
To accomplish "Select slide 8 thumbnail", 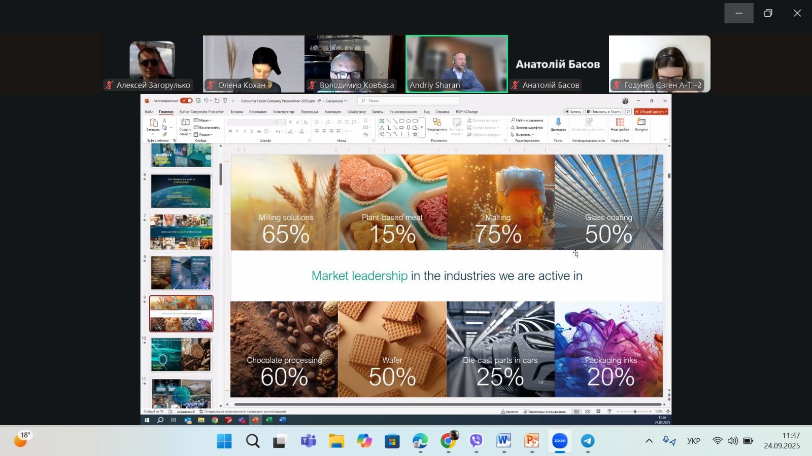I will tap(181, 273).
